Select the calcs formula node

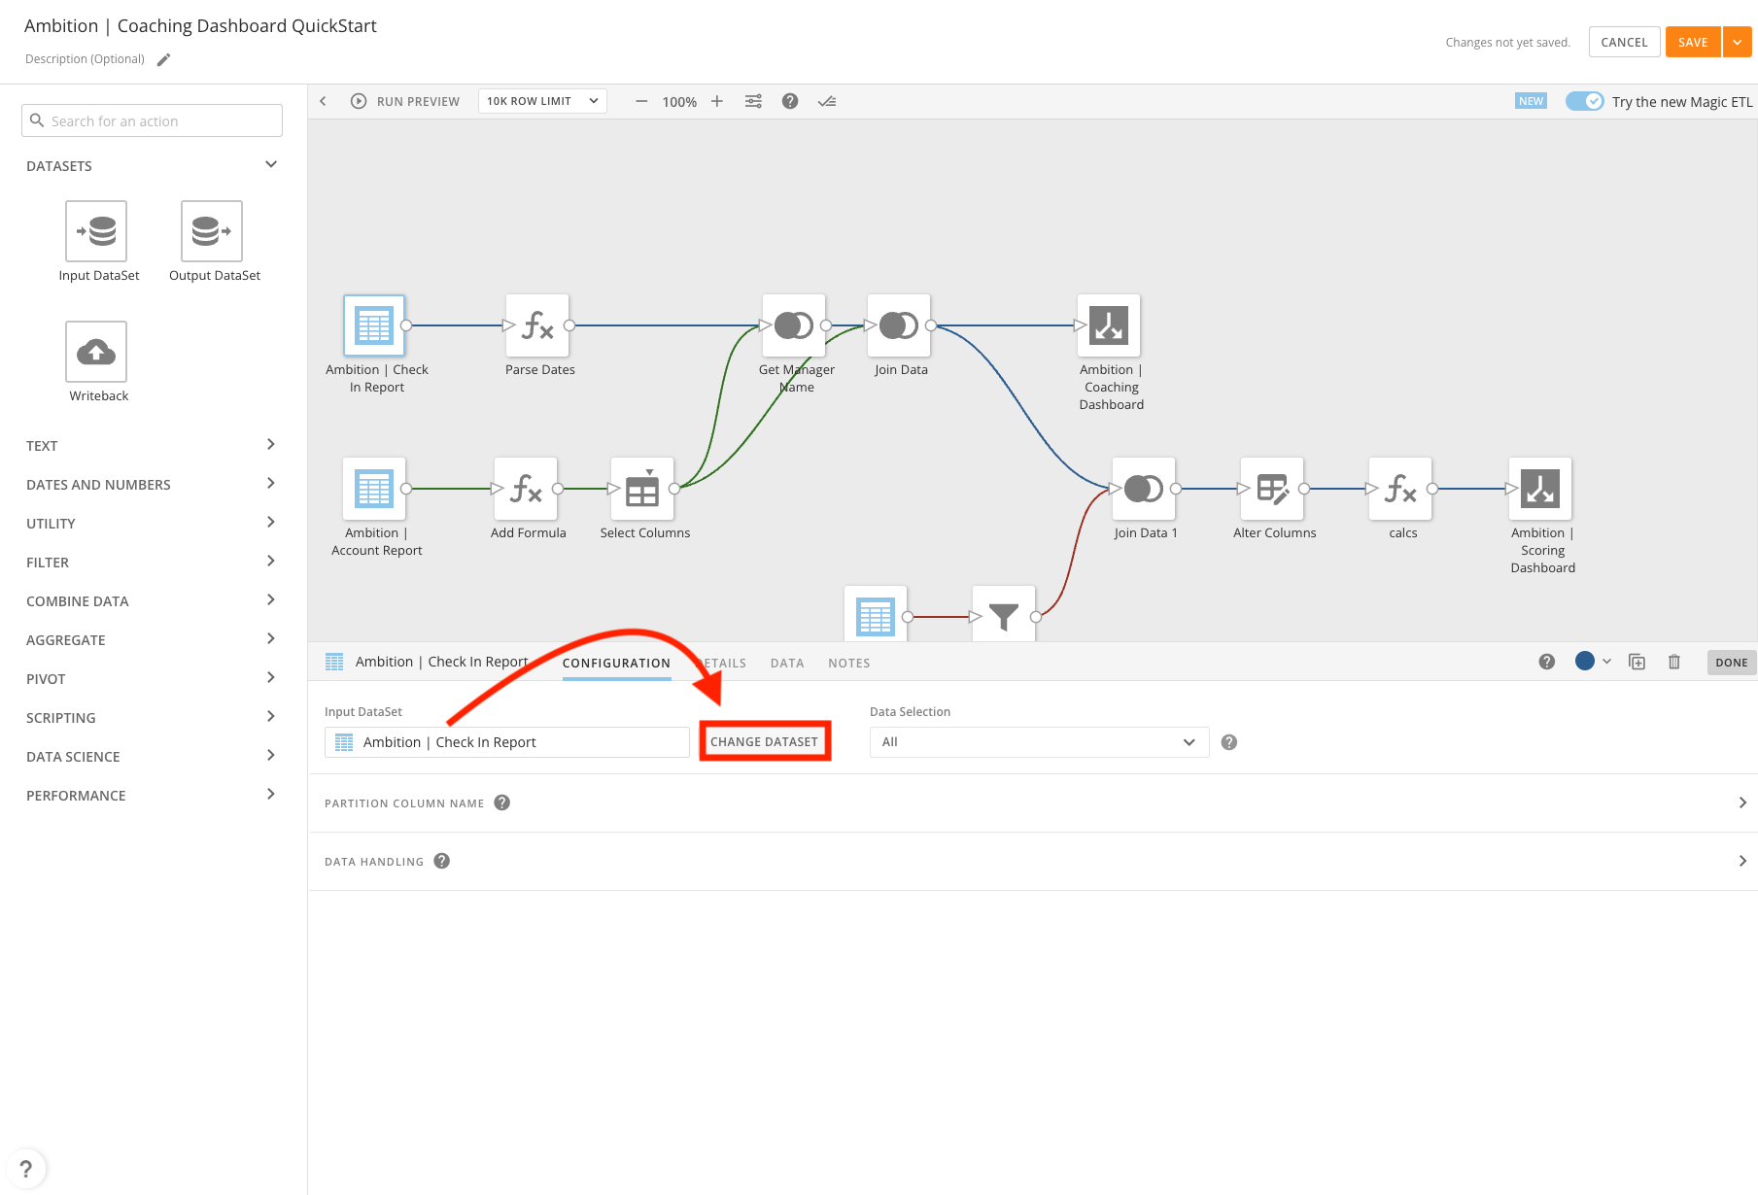click(1400, 489)
